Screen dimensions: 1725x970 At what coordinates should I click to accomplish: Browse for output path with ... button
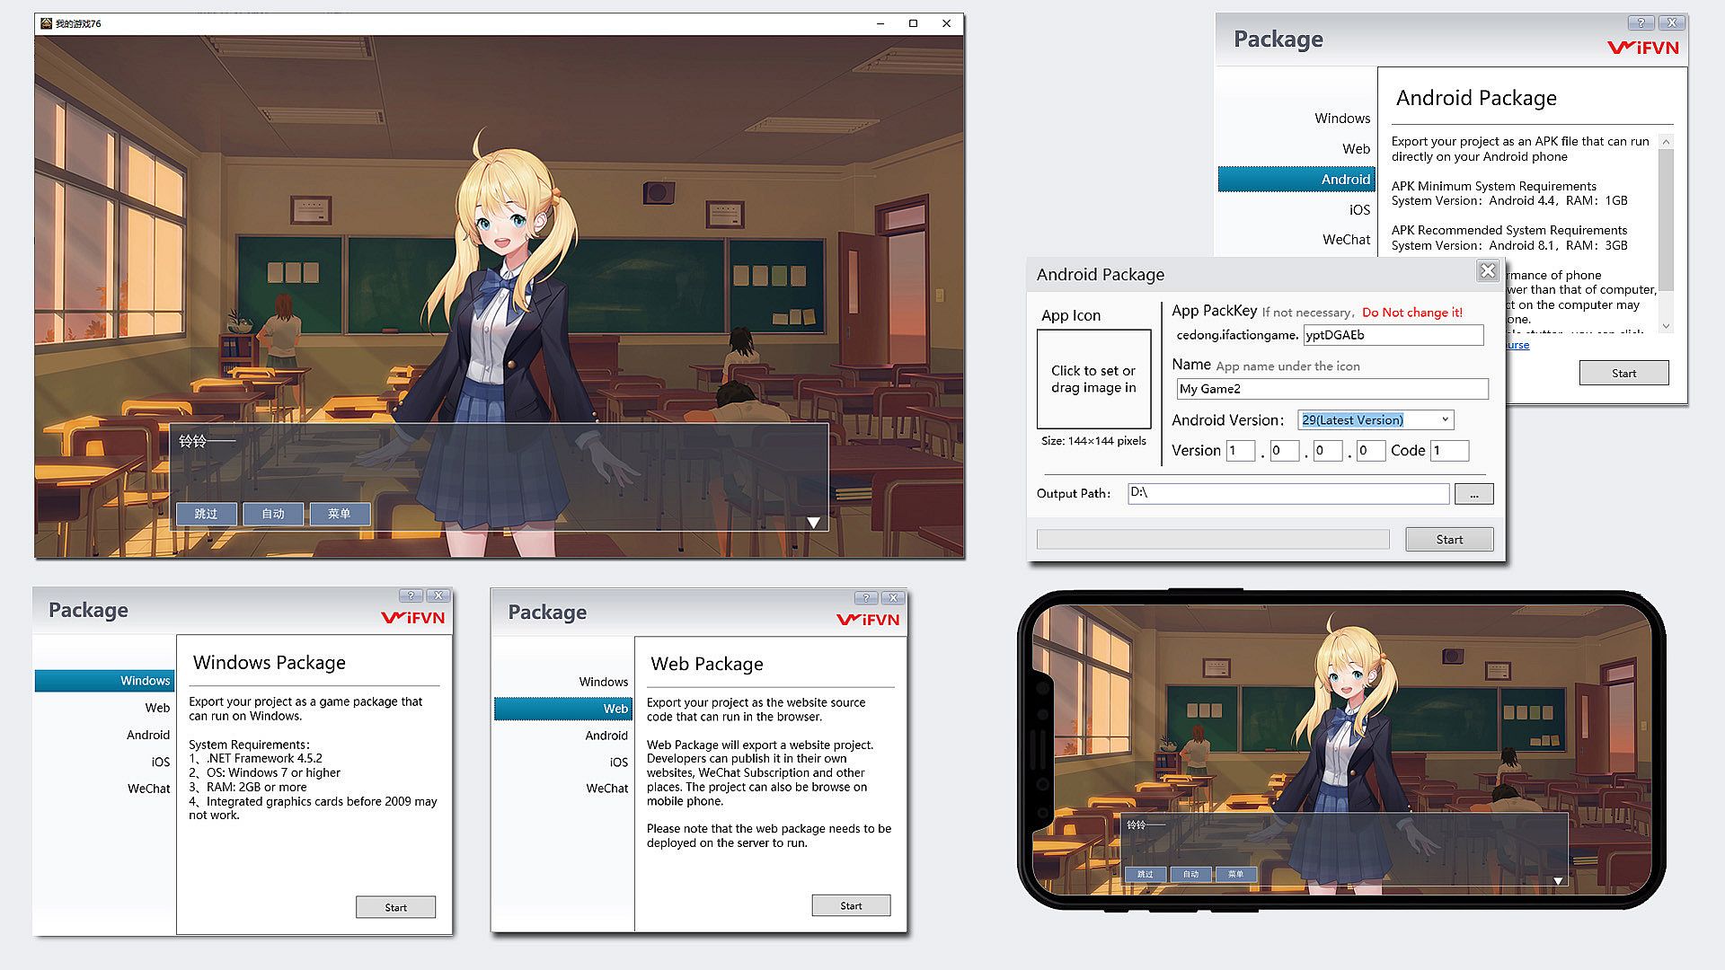pyautogui.click(x=1473, y=494)
